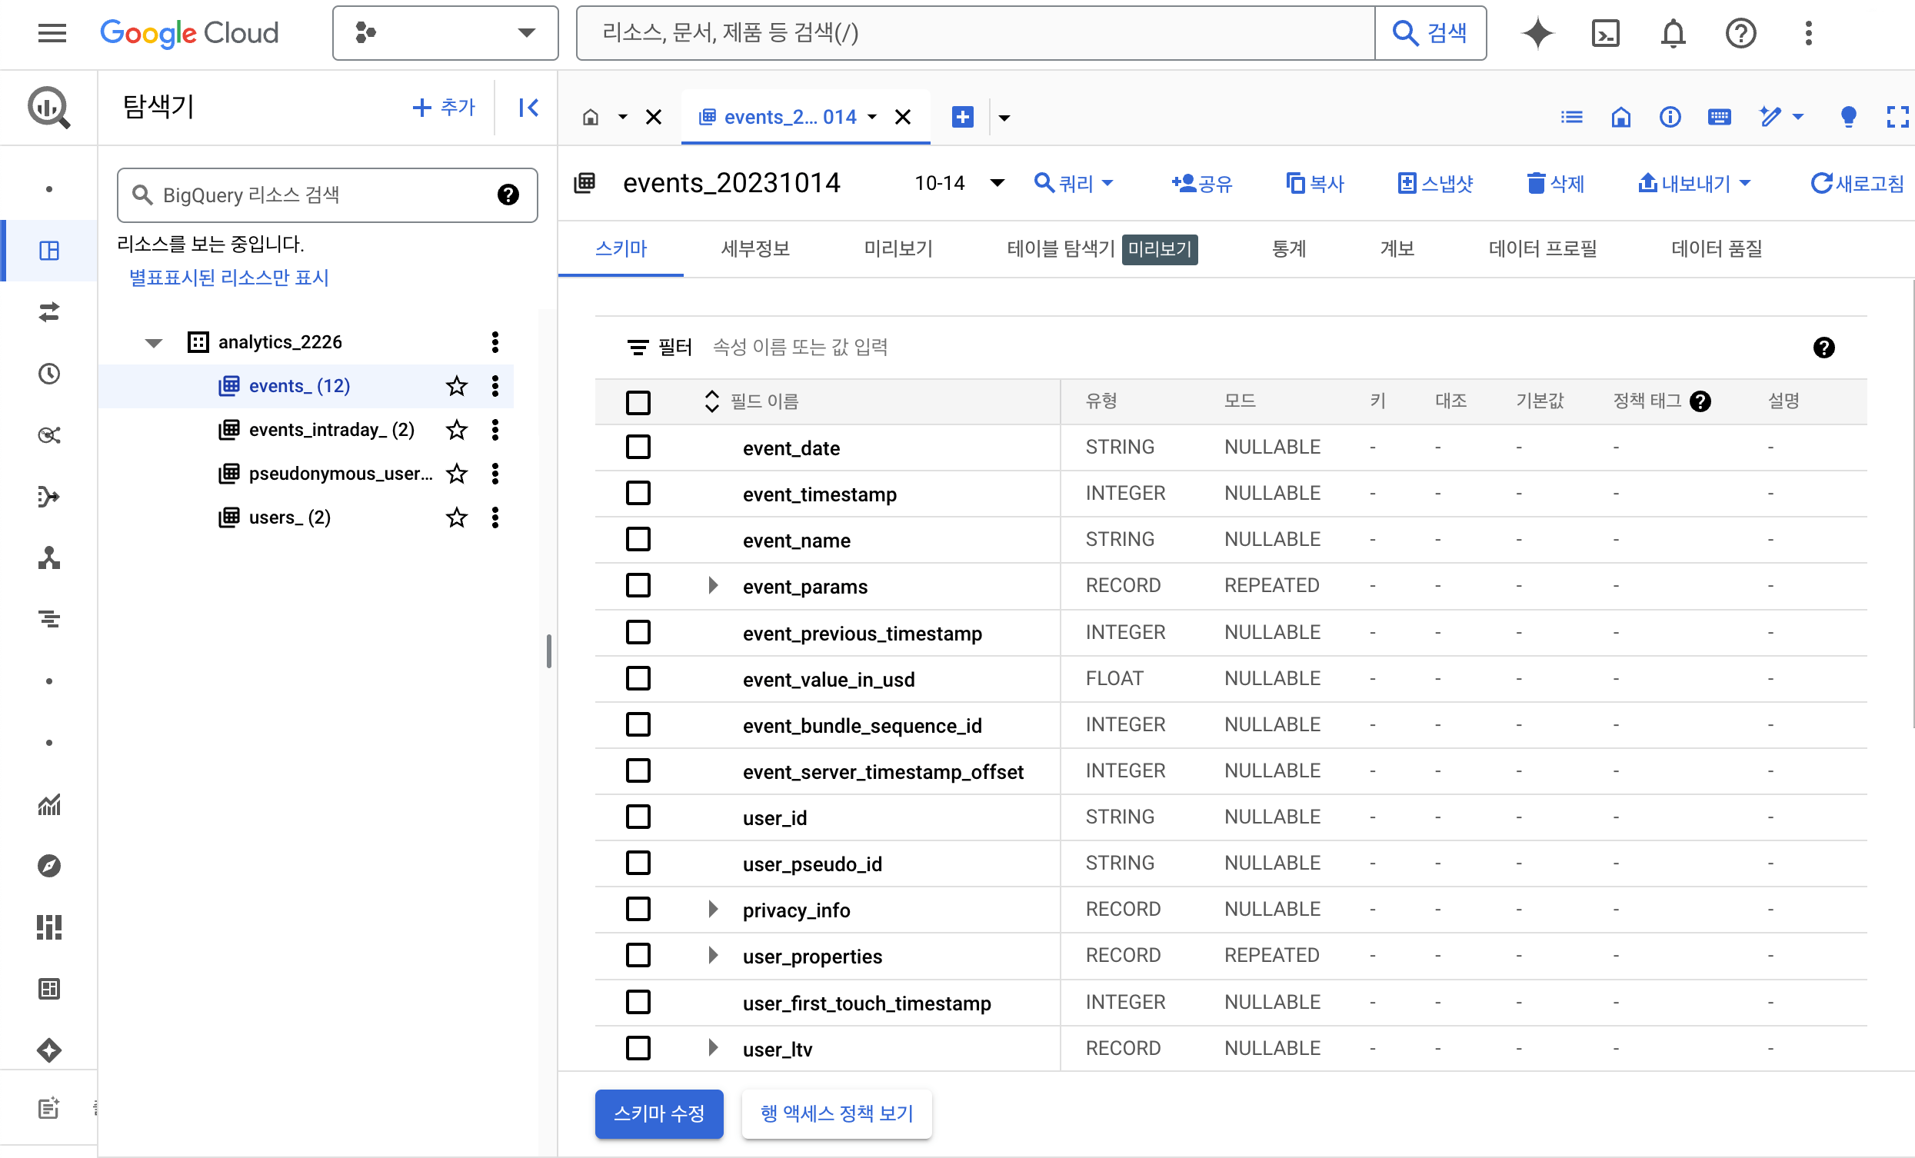The image size is (1915, 1158).
Task: Collapse the analytics_2226 dataset tree
Action: (154, 342)
